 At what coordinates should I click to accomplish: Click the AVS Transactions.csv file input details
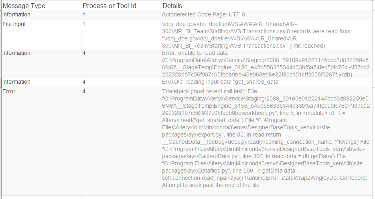point(257,35)
